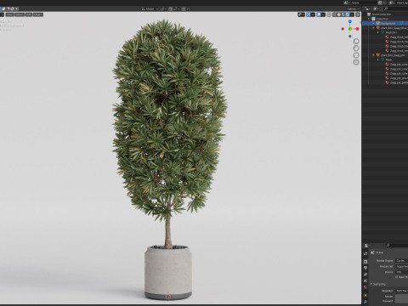Adjust the Viewport samples field
Screen dimensions: 408x306
402,301
